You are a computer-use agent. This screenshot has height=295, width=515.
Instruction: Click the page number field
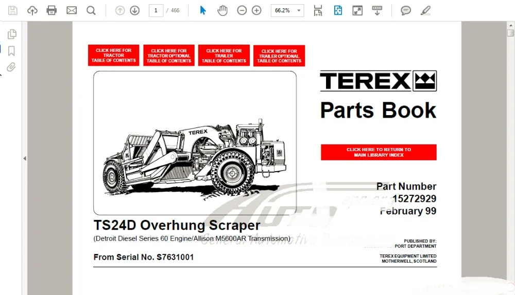(x=156, y=10)
